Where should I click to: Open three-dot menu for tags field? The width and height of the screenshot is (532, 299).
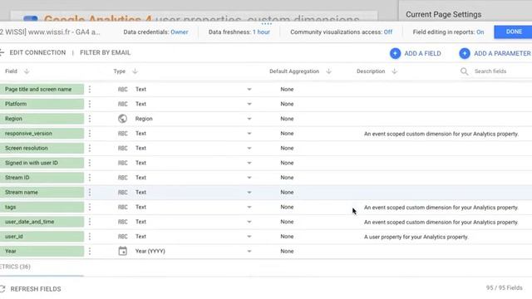tap(90, 207)
